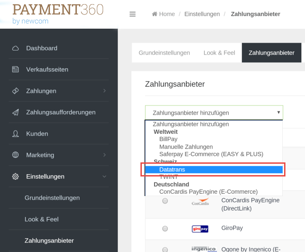305x252 pixels.
Task: Collapse the Einstellungen submenu chevron
Action: [105, 176]
